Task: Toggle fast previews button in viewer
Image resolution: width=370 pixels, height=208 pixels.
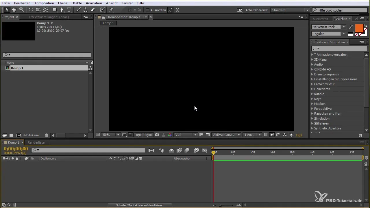Action: pyautogui.click(x=272, y=135)
